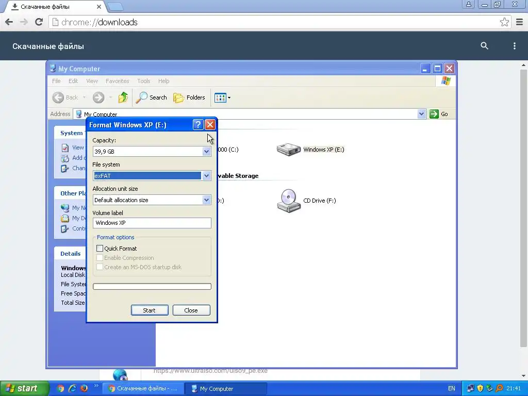Click Details panel header
Screen dimensions: 528x396
pos(70,254)
